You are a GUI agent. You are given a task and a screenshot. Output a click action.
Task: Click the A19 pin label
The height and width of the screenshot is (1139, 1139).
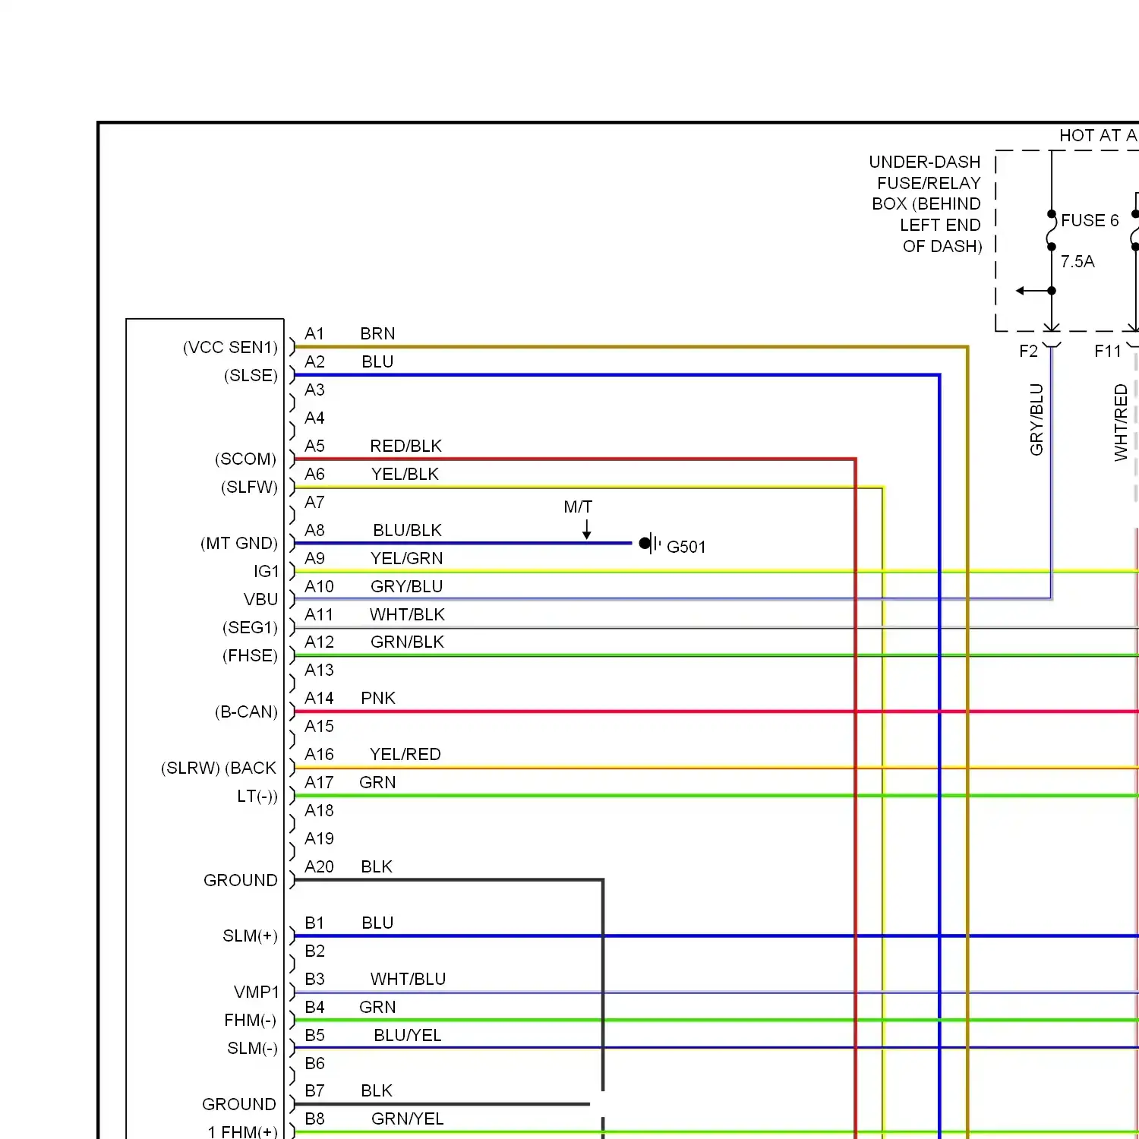pyautogui.click(x=319, y=839)
